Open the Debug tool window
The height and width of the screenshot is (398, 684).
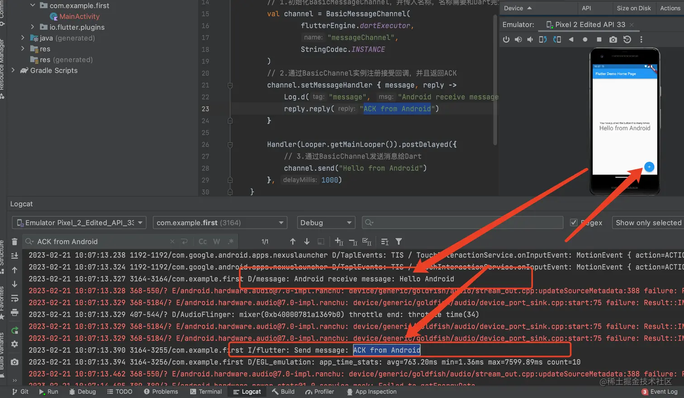pos(82,392)
